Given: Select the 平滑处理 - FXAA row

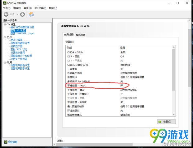Looking at the screenshot, I should pyautogui.click(x=119, y=86).
